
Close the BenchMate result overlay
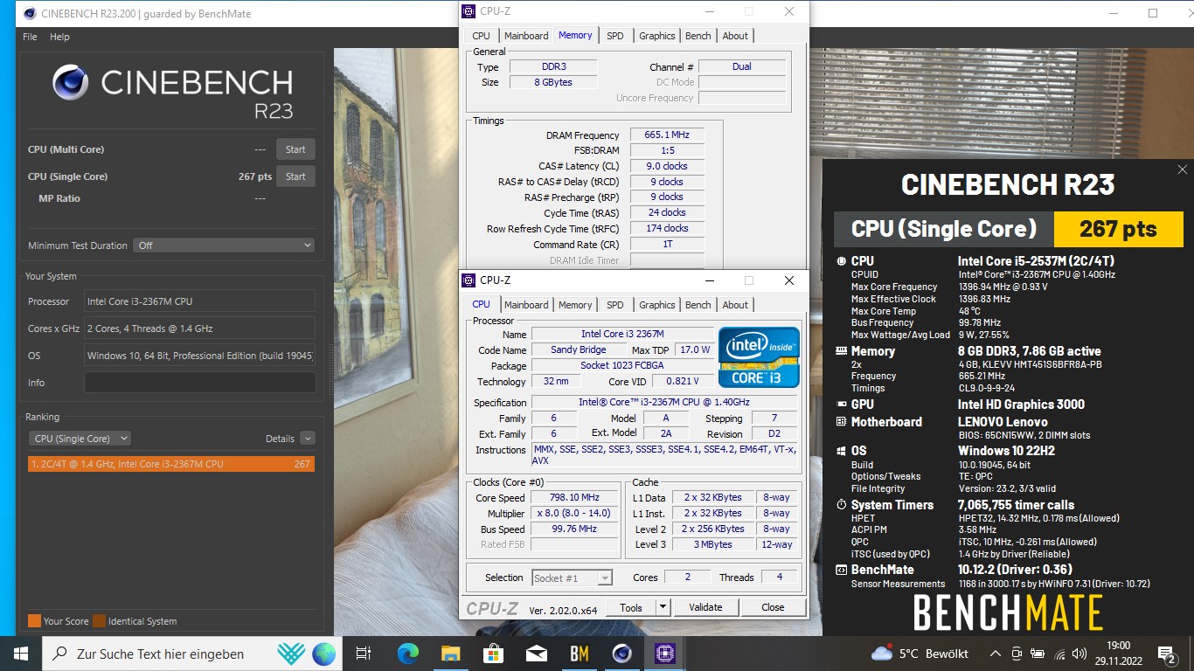coord(1182,169)
